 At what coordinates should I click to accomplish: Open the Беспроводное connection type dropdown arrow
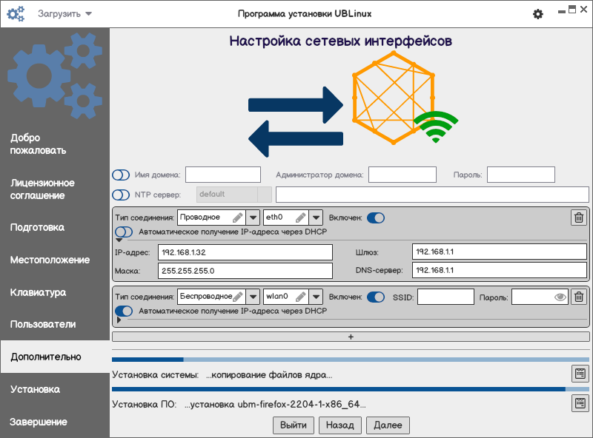[x=253, y=297]
